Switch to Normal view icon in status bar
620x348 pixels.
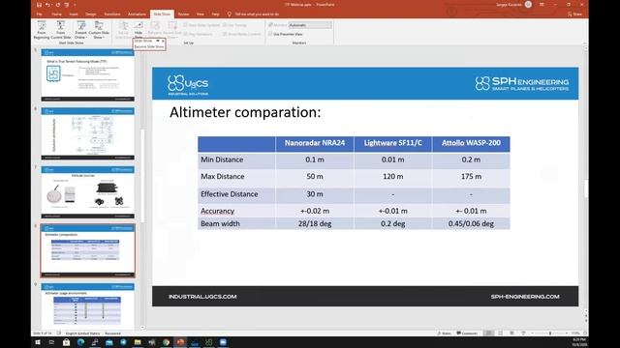click(x=488, y=333)
